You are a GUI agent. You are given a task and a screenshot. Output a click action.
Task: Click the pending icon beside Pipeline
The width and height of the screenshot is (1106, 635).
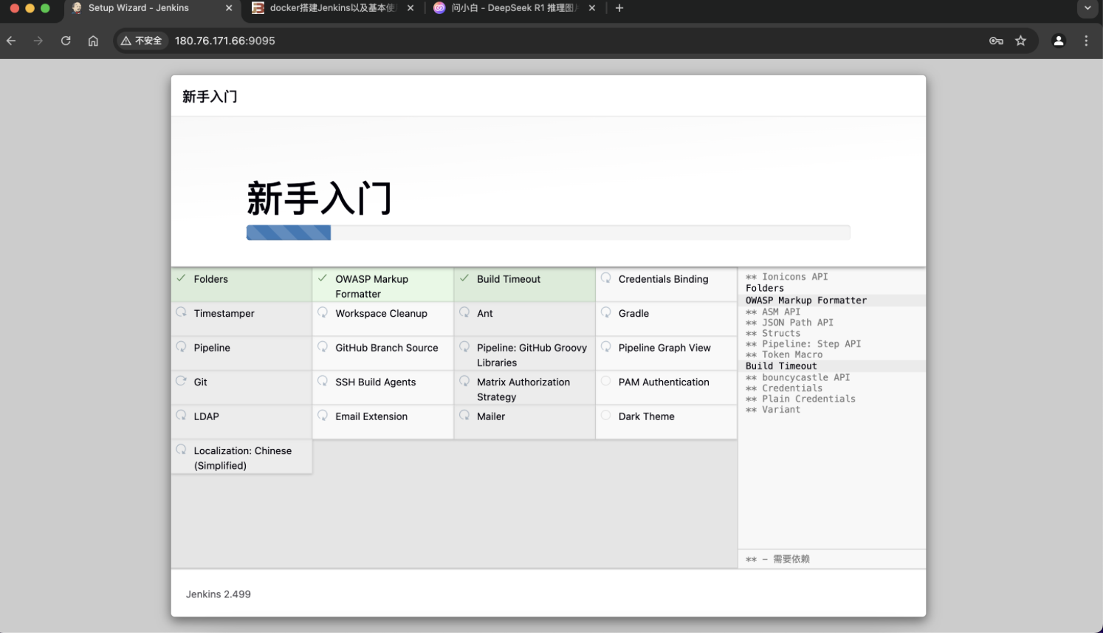pyautogui.click(x=182, y=348)
